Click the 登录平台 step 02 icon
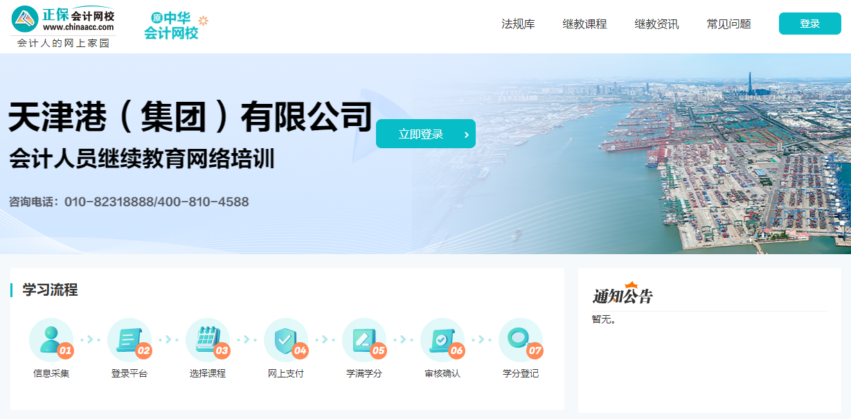851x419 pixels. pyautogui.click(x=129, y=340)
